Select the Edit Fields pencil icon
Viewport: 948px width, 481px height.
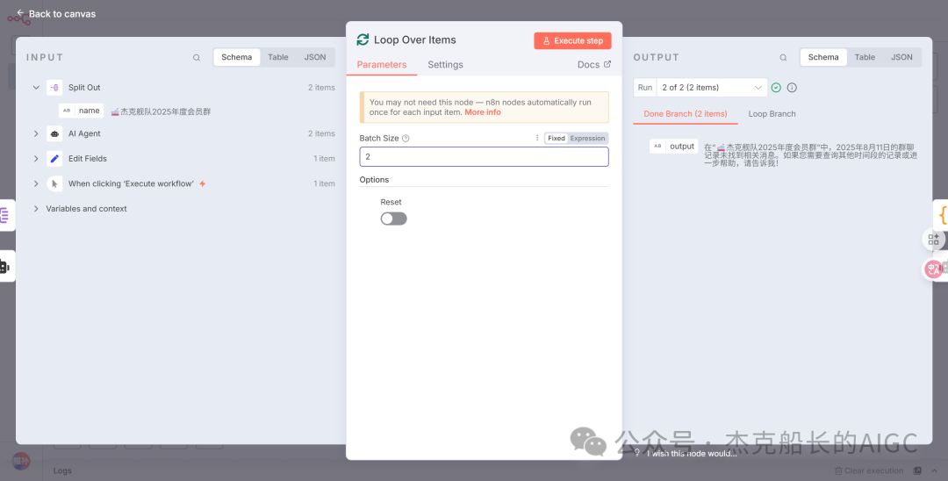[54, 159]
